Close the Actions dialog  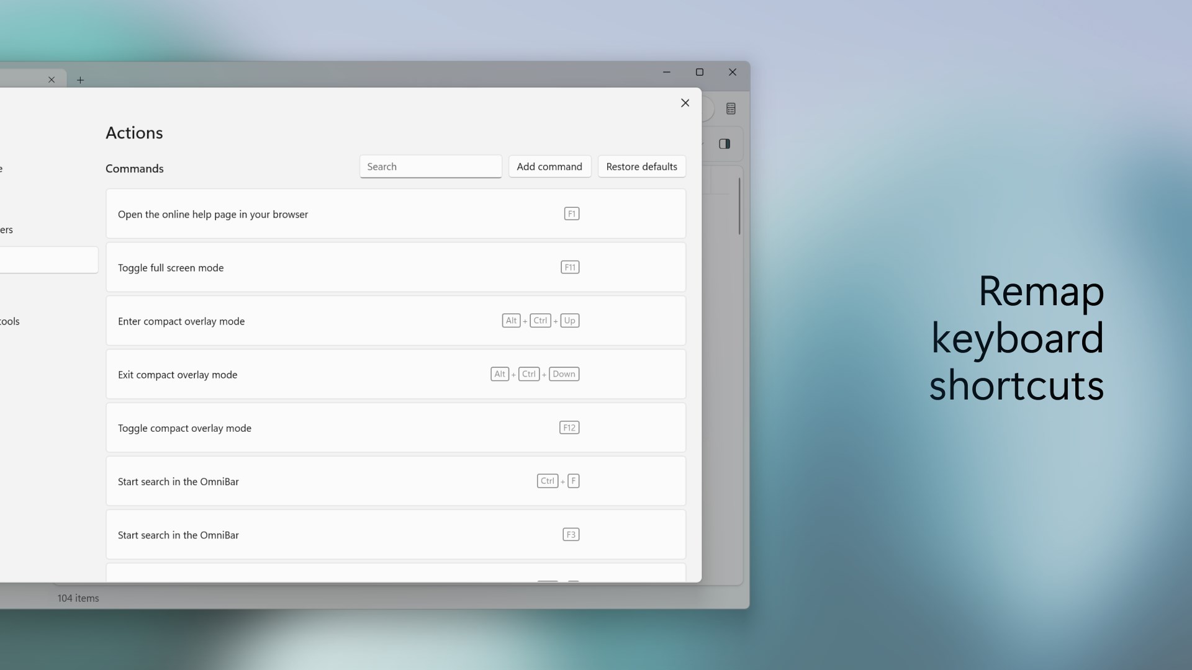tap(685, 103)
